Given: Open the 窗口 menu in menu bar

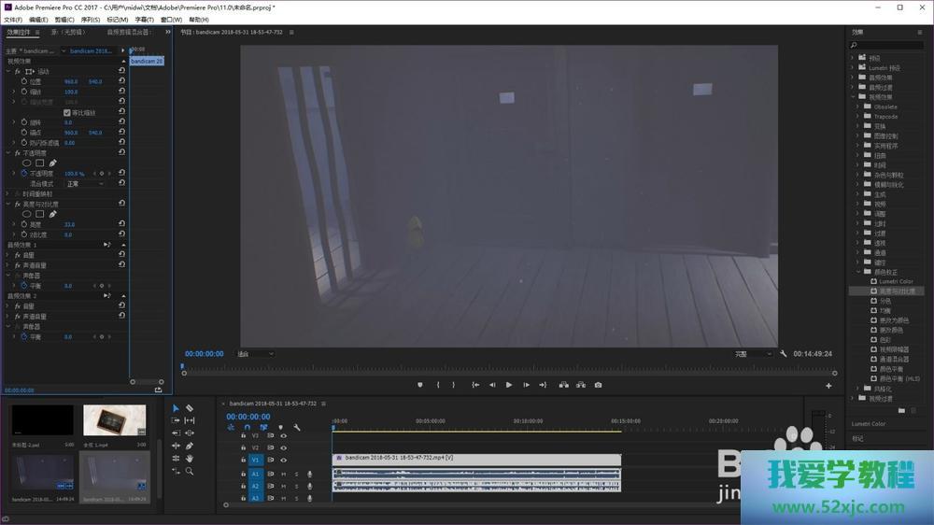Looking at the screenshot, I should pos(171,19).
